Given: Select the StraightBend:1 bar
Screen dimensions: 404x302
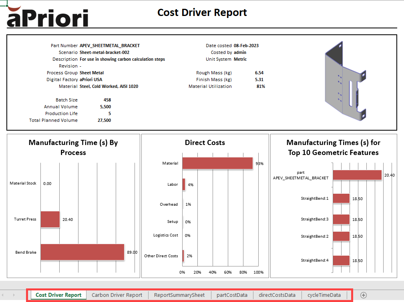Looking at the screenshot, I should click(341, 199).
